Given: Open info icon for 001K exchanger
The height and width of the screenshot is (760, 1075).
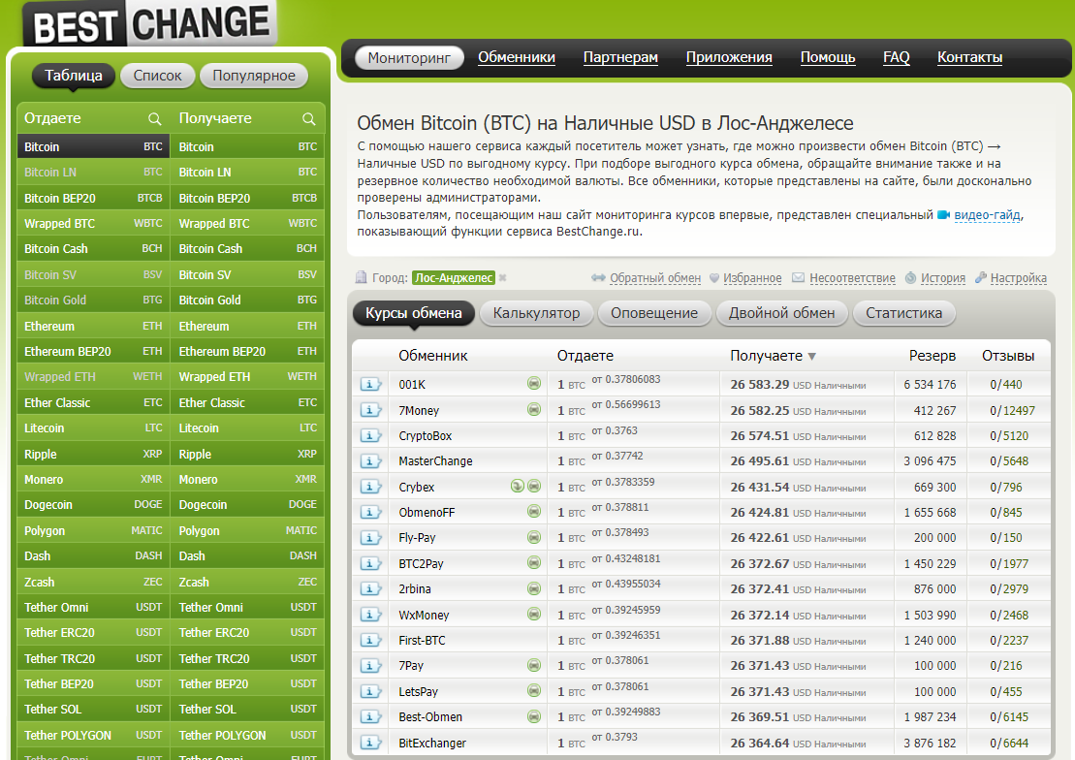Looking at the screenshot, I should tap(370, 384).
